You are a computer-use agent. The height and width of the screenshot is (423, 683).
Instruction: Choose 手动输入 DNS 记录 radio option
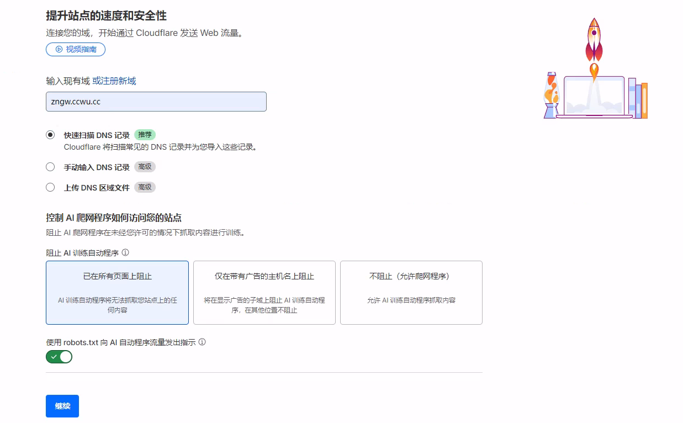(x=50, y=167)
